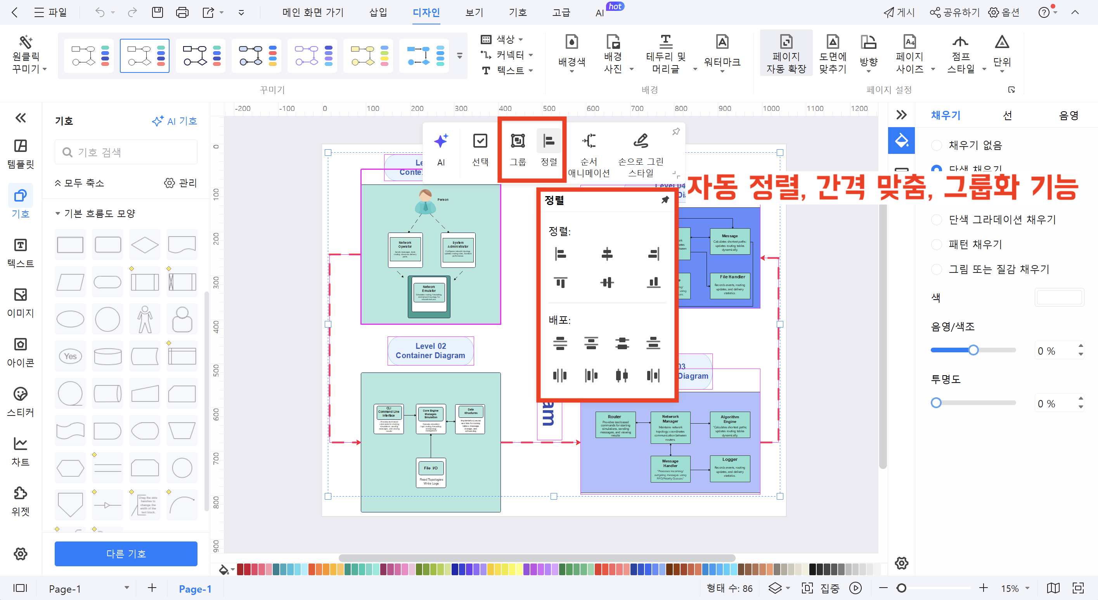Click the 그룹 (Group) icon in floating toolbar
1098x600 pixels.
tap(518, 141)
